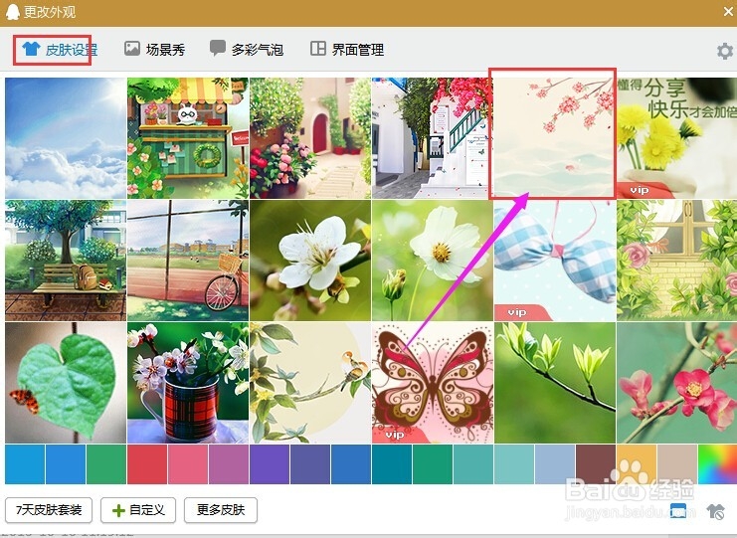This screenshot has height=538, width=737.
Task: Click the 7天皮肤套装 button
Action: coord(49,510)
